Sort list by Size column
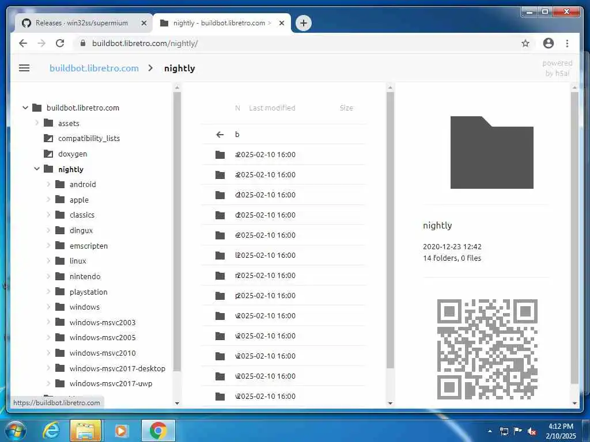 pyautogui.click(x=346, y=108)
